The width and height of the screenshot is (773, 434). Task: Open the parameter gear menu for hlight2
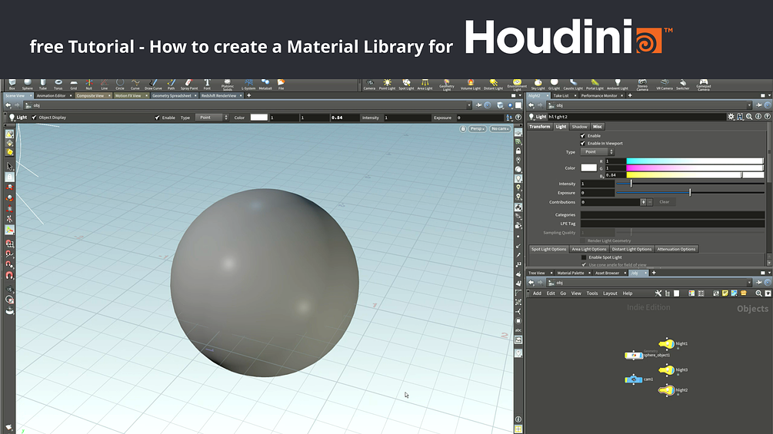731,117
